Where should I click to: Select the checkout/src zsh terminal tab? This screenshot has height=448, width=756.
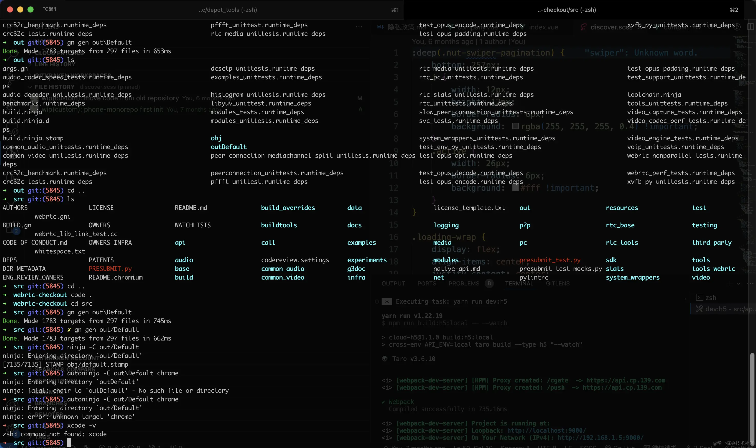[566, 10]
